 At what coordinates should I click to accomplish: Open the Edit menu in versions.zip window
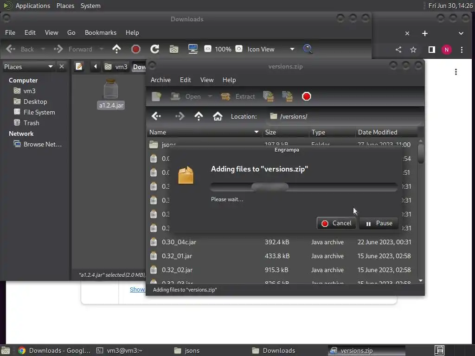[x=185, y=80]
